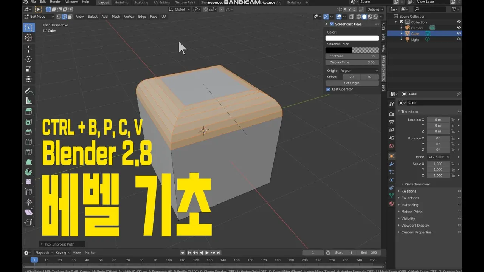
Task: Click the Set Origin button
Action: 352,83
